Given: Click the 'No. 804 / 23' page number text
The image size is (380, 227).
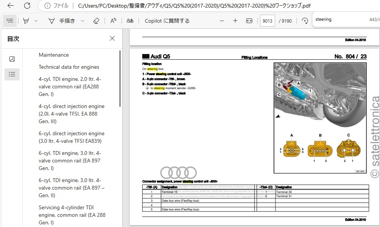Looking at the screenshot, I should coord(351,57).
